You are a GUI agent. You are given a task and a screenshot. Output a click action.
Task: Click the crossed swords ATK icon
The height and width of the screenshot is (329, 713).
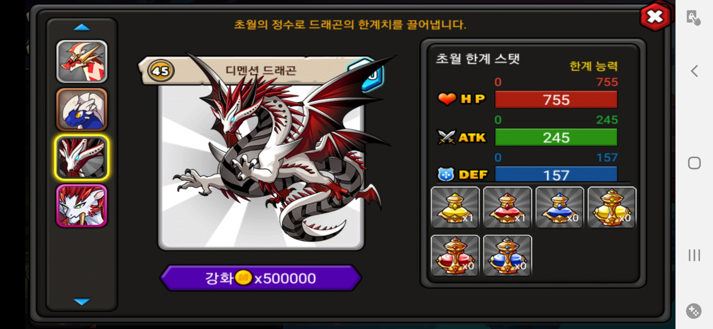point(446,137)
